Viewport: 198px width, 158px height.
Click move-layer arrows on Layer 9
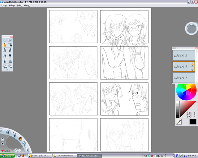(192, 64)
